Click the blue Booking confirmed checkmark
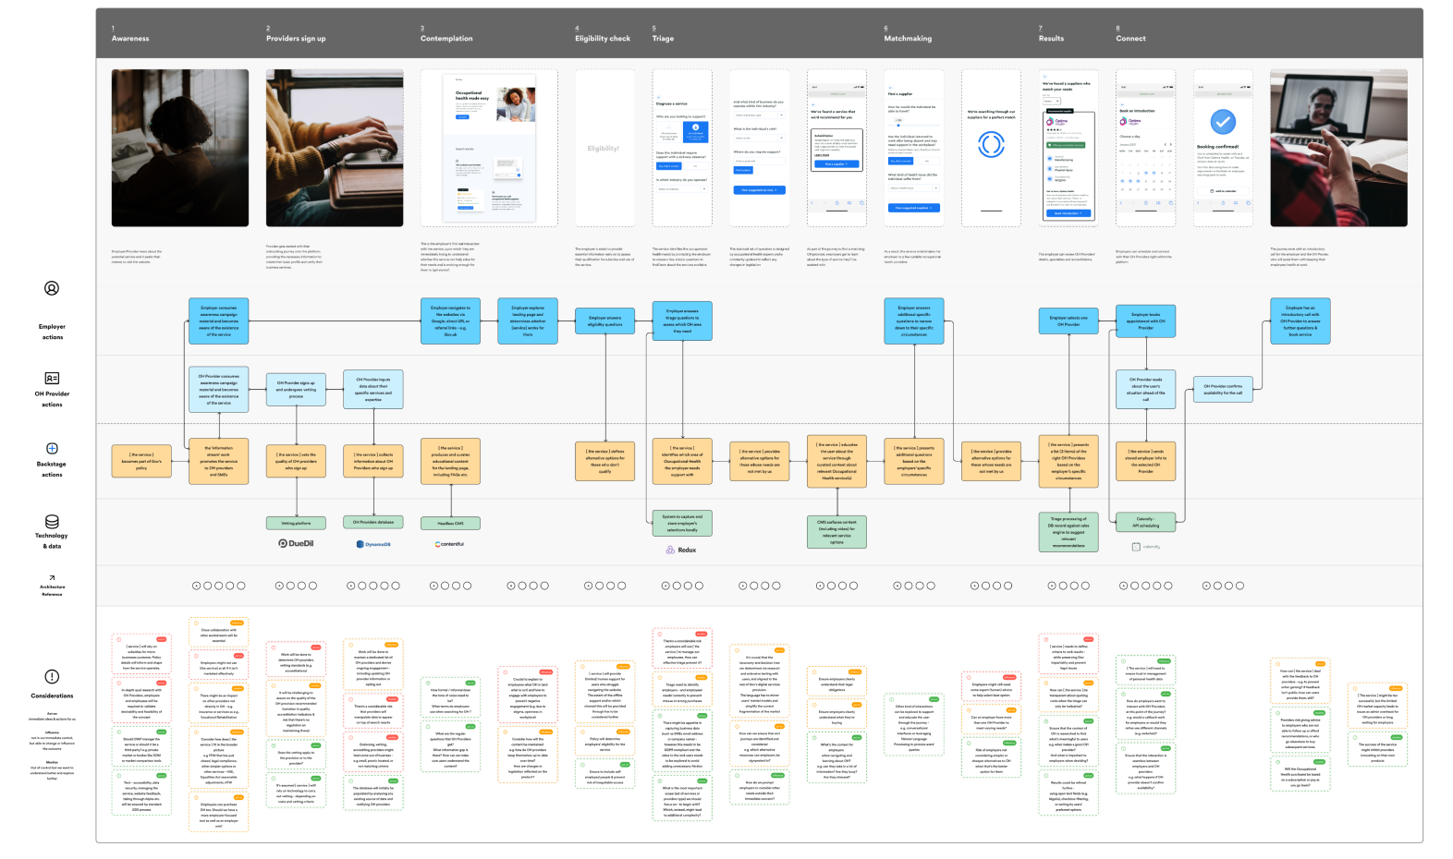This screenshot has height=859, width=1453. click(1223, 122)
